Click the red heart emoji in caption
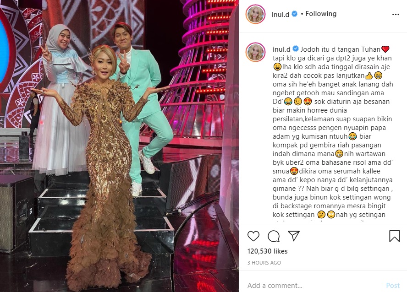407x292 pixels. coord(385,49)
